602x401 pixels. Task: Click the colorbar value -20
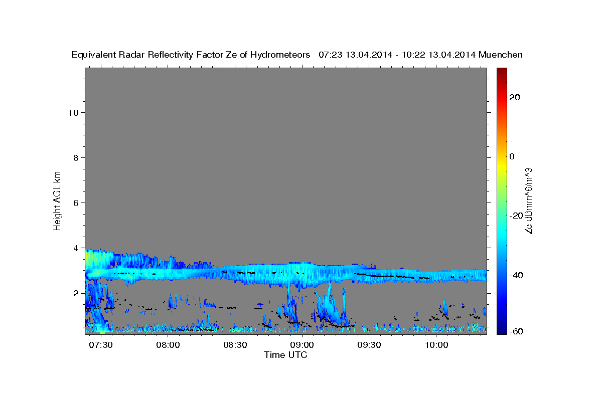point(516,216)
